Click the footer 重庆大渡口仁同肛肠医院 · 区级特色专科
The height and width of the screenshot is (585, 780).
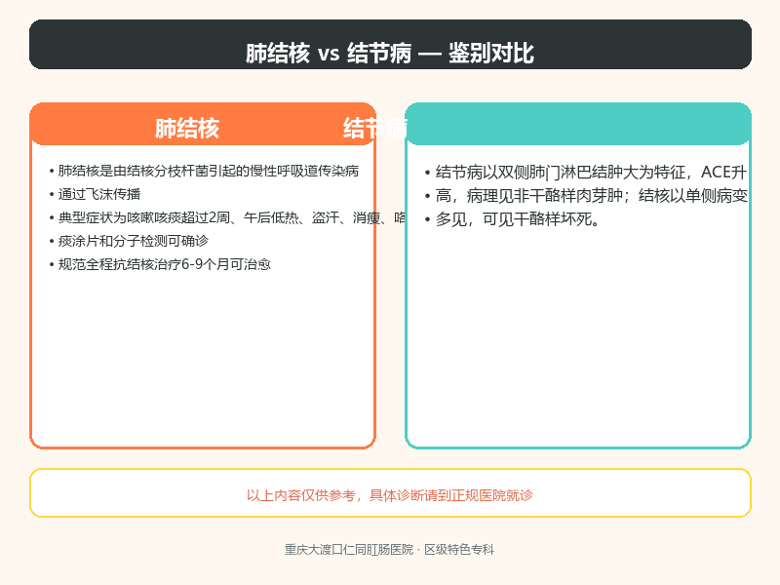(x=389, y=550)
